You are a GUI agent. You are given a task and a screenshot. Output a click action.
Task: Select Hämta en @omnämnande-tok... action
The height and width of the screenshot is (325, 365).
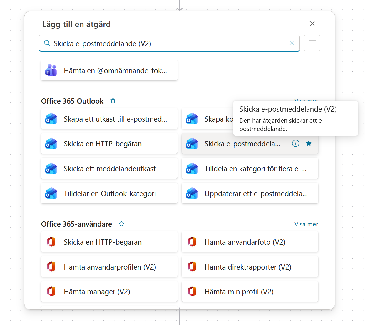coord(109,70)
